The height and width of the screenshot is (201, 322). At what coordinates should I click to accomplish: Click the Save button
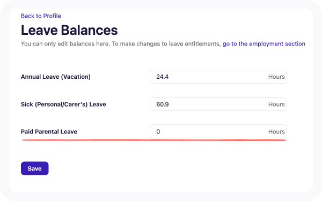click(35, 168)
